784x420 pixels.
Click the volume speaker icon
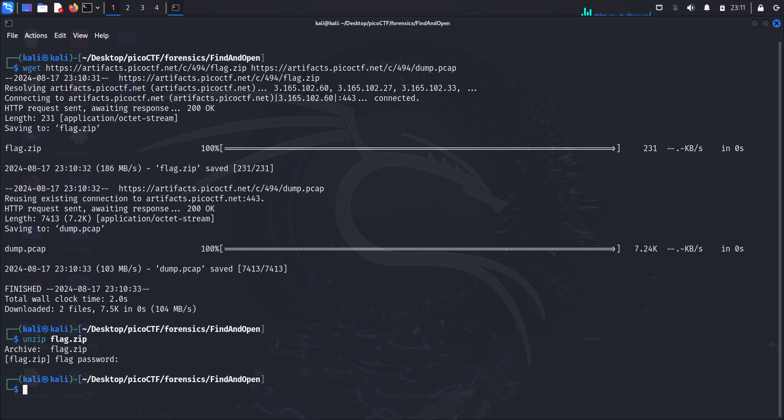tap(691, 8)
